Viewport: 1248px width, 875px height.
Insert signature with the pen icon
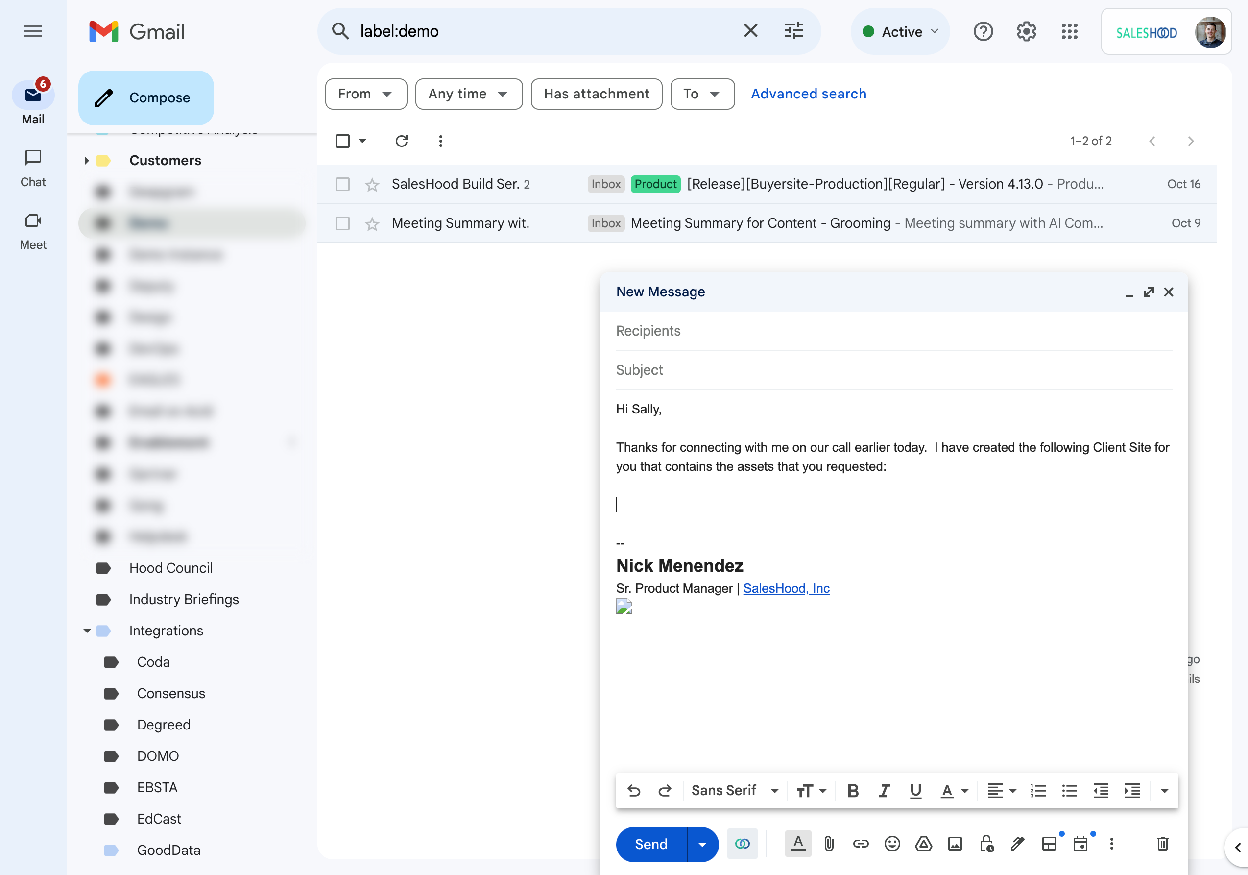tap(1017, 844)
